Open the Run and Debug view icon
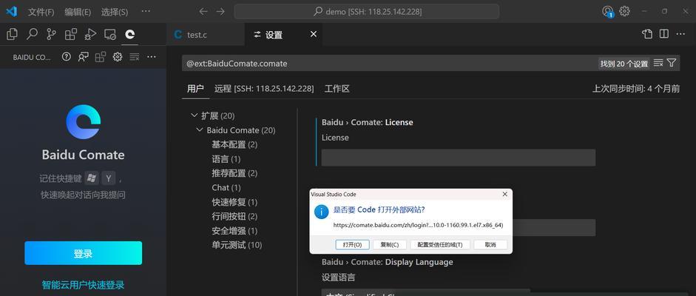The image size is (696, 296). [x=90, y=34]
